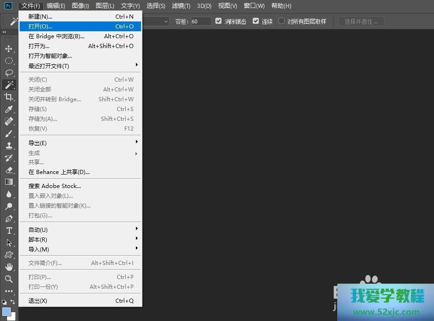Select the Move tool

(8, 49)
